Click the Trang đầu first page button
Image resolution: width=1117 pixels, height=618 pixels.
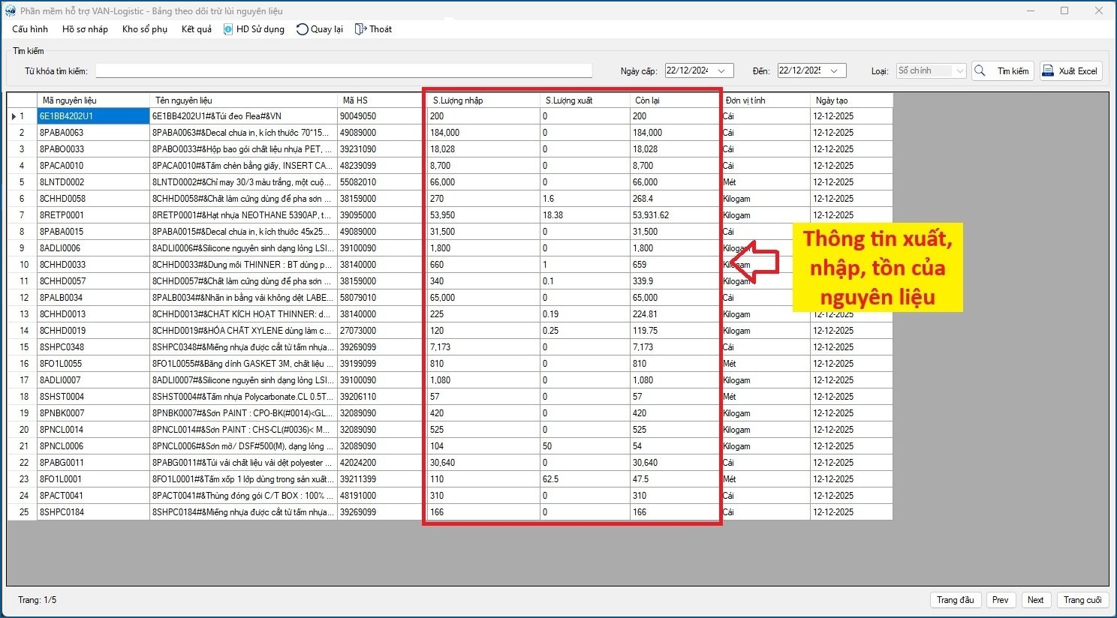(955, 600)
